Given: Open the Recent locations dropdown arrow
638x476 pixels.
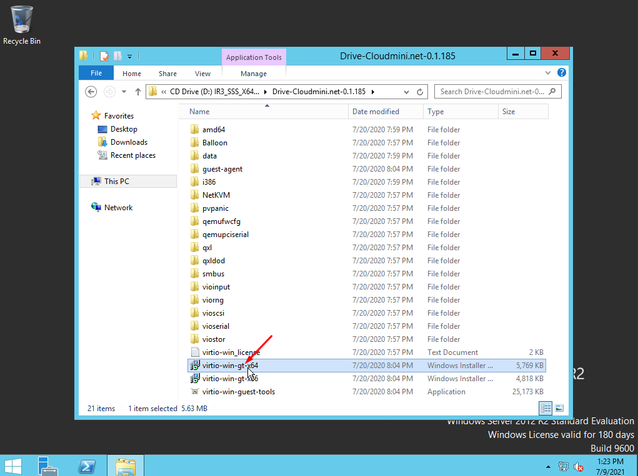Looking at the screenshot, I should 124,92.
